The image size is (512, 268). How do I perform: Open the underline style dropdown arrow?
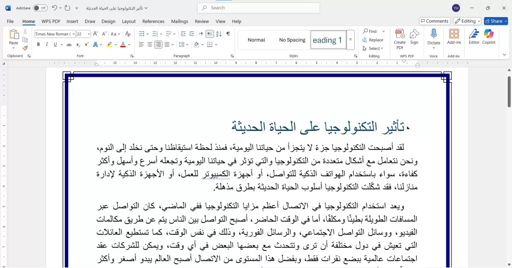[62, 44]
